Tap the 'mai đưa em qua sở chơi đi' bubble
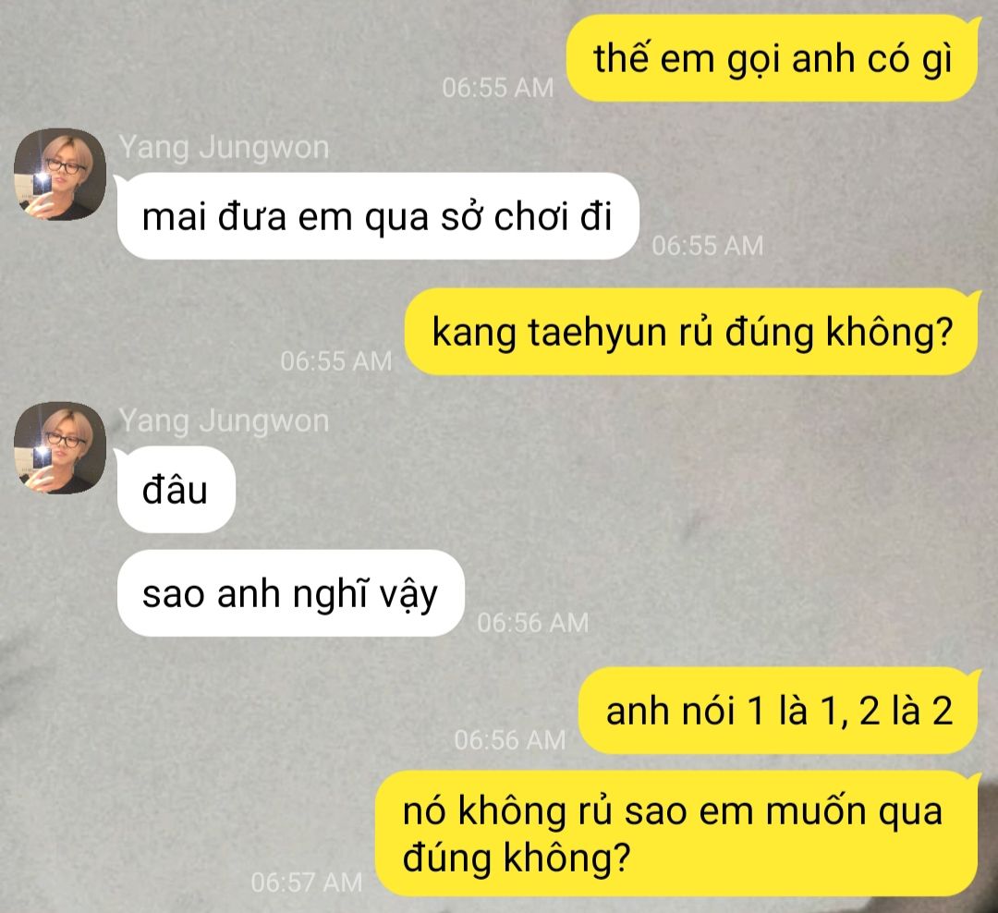Viewport: 998px width, 913px height. coord(377,216)
